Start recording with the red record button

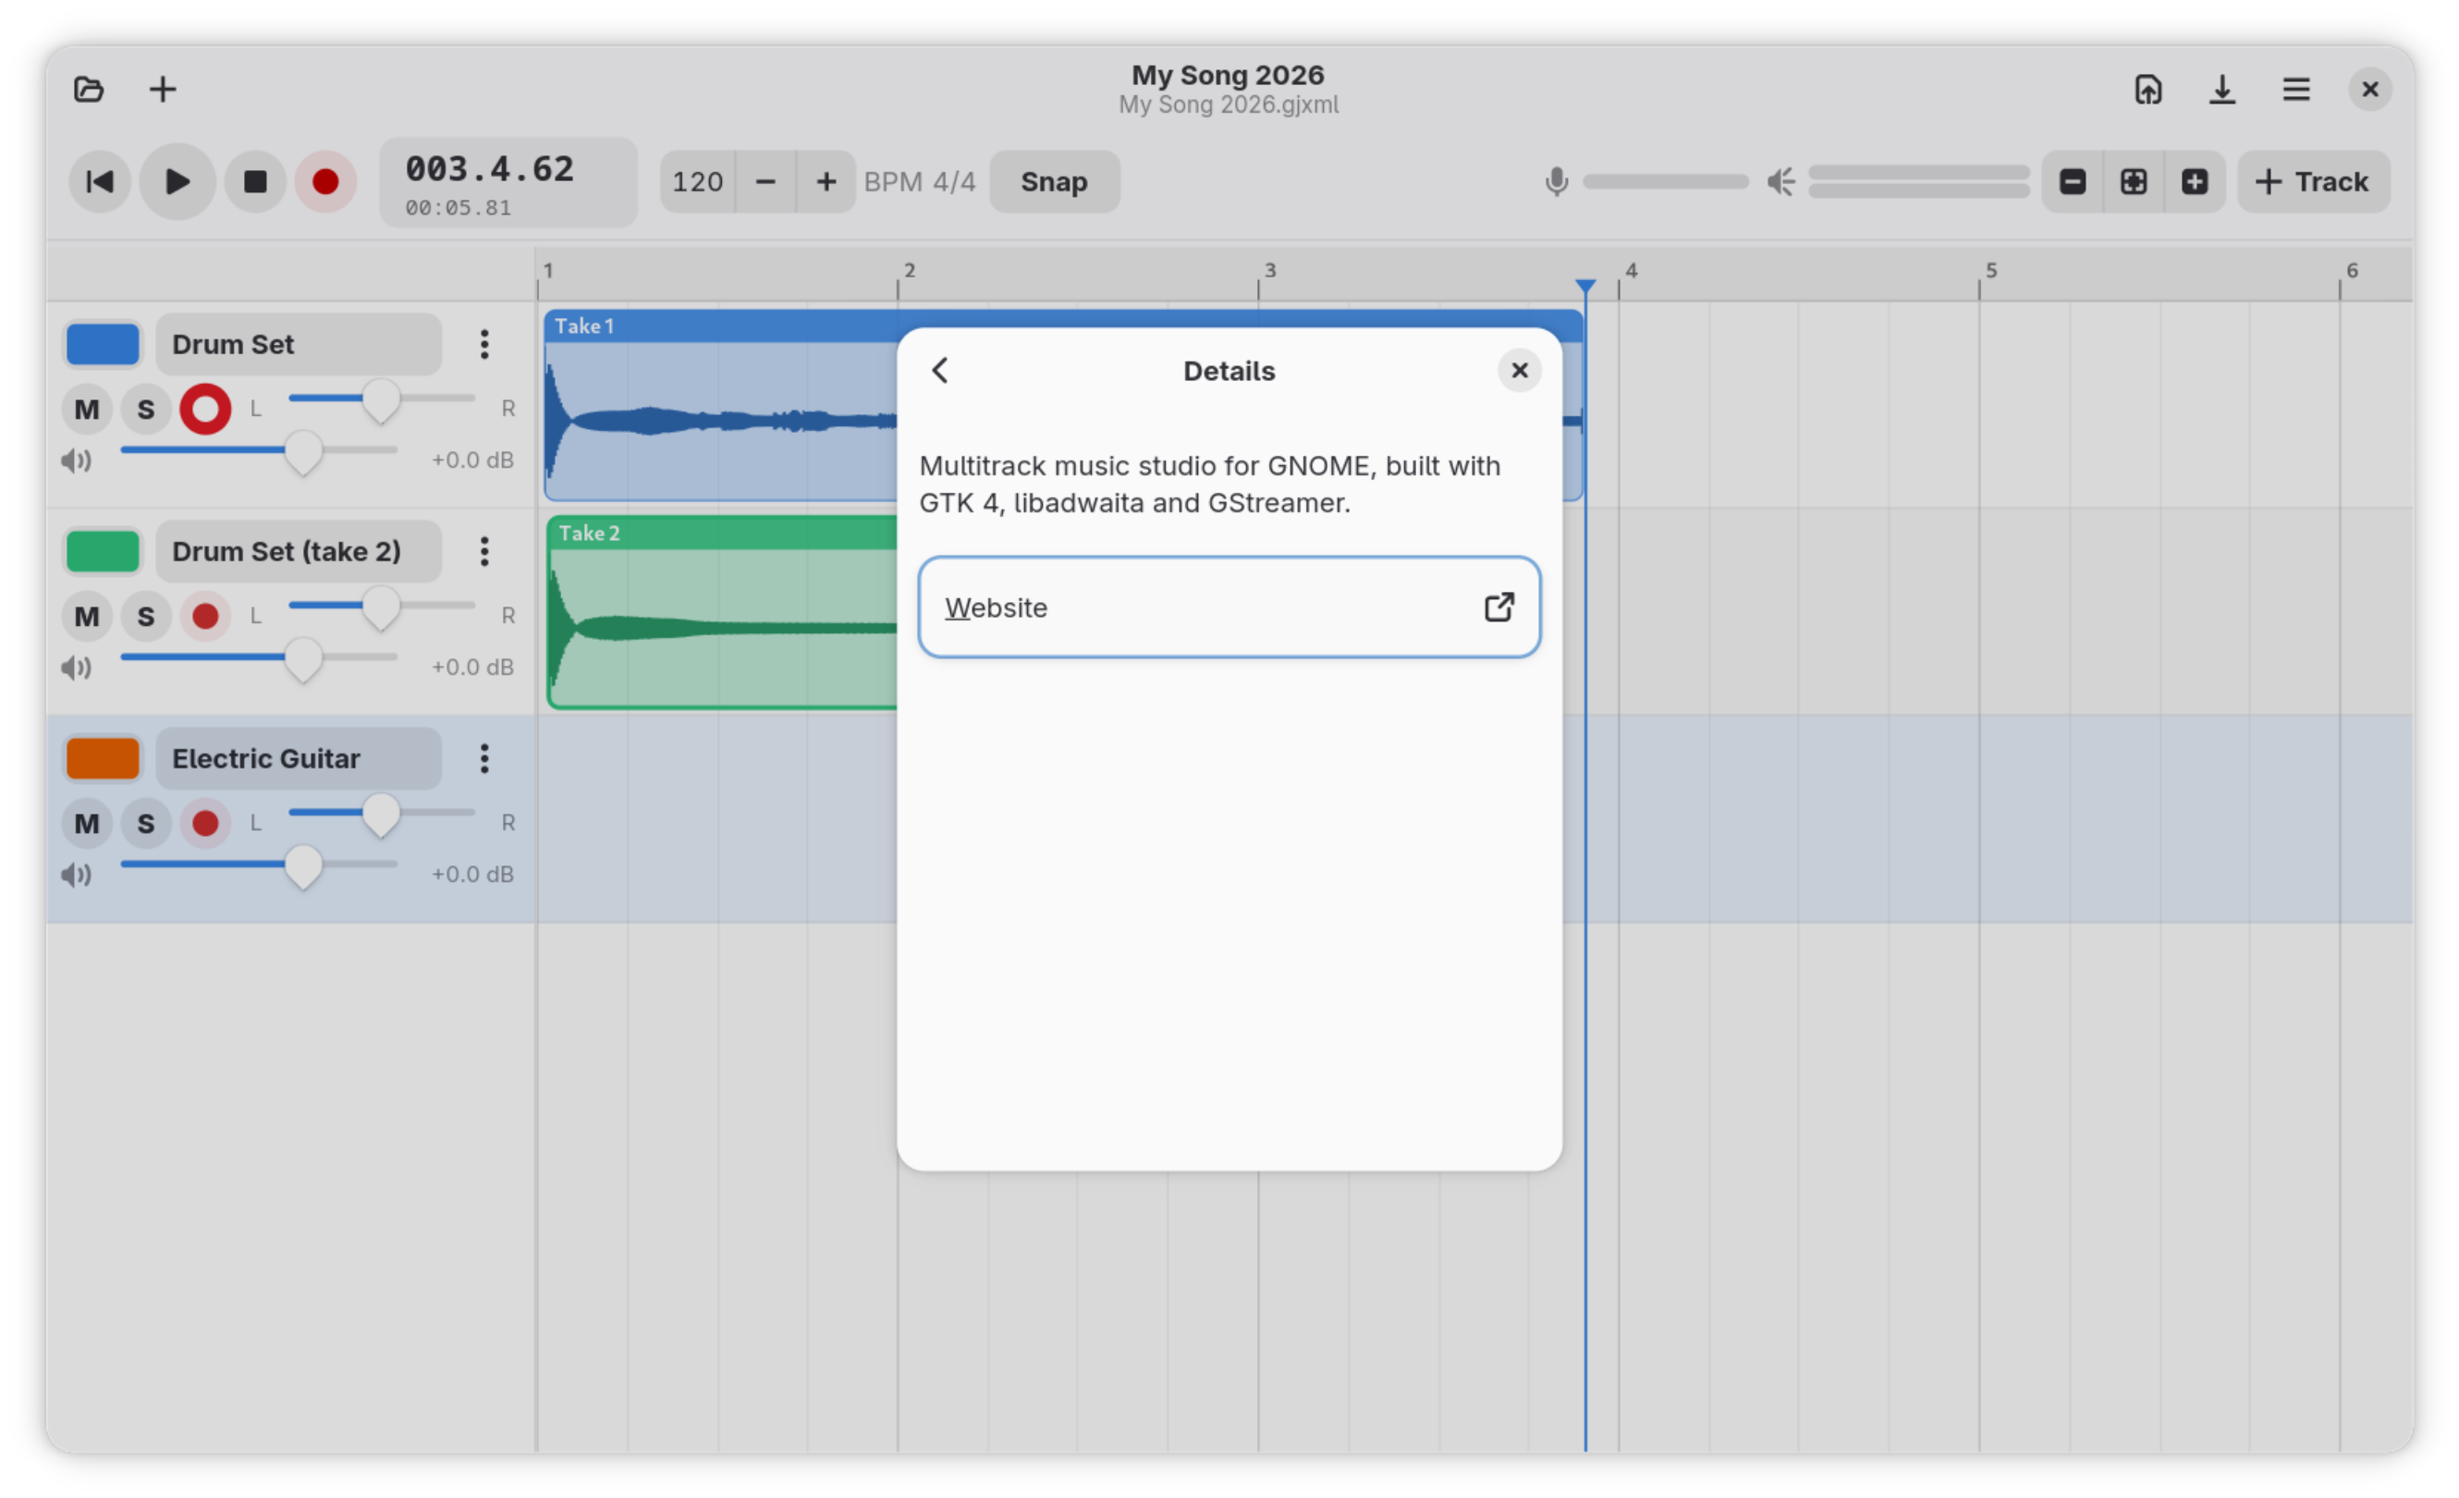[325, 181]
